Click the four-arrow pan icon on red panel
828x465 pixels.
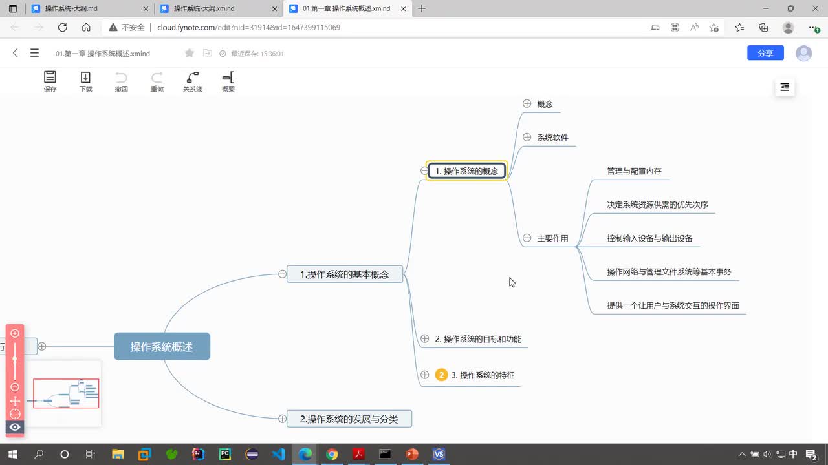(15, 401)
